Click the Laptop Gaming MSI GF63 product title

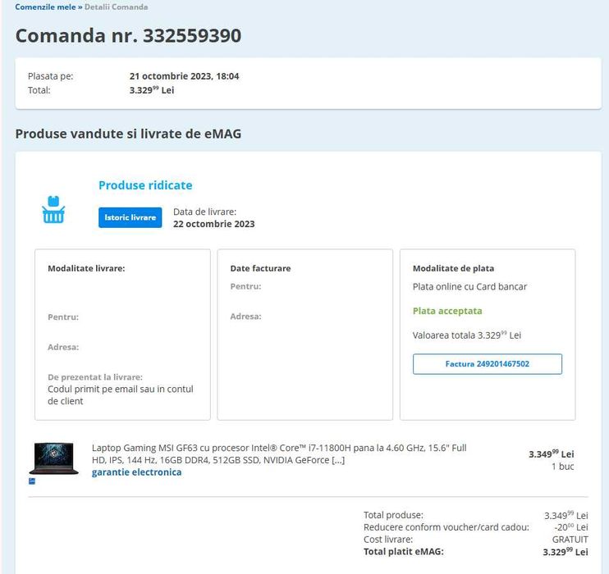pos(279,453)
